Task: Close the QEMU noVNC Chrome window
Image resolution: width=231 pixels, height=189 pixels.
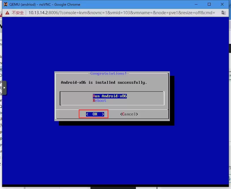Action: 223,4
